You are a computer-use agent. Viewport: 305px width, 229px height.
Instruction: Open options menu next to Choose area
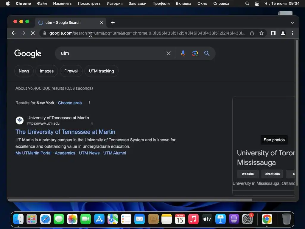click(89, 103)
